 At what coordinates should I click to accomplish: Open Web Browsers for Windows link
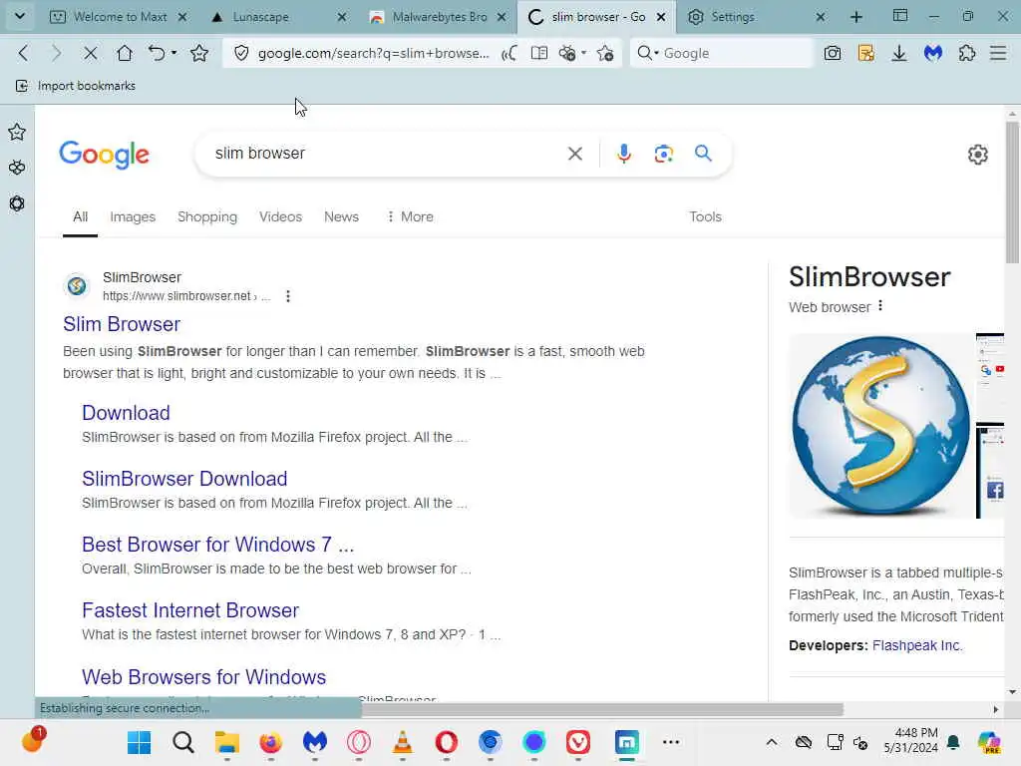pos(203,677)
